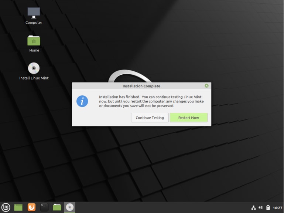Open the Computer desktop icon
Screen dimensions: 284x213
[34, 13]
